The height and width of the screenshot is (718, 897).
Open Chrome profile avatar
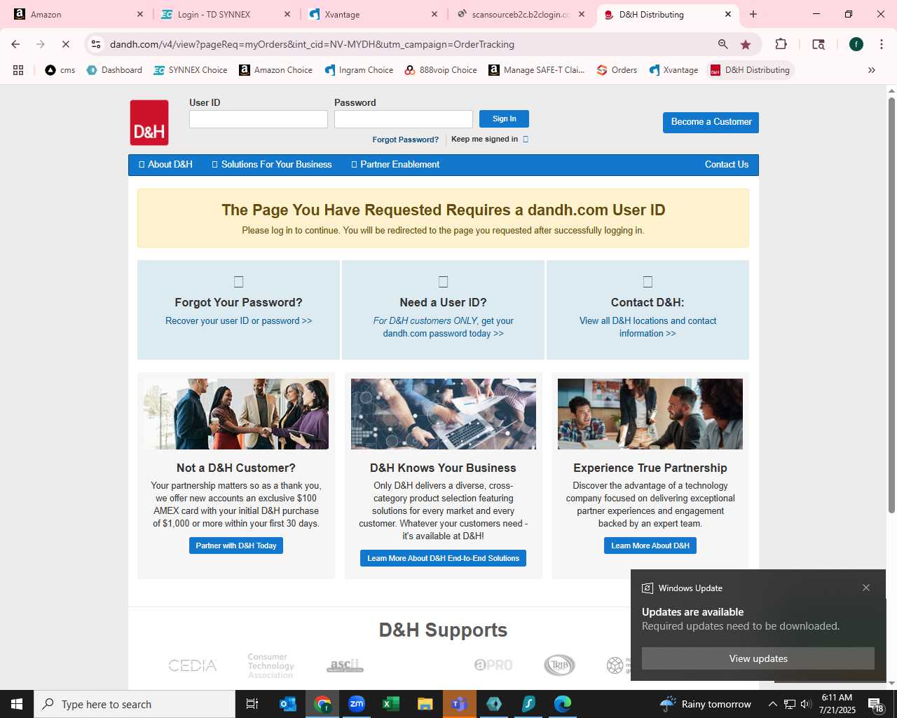[x=856, y=44]
